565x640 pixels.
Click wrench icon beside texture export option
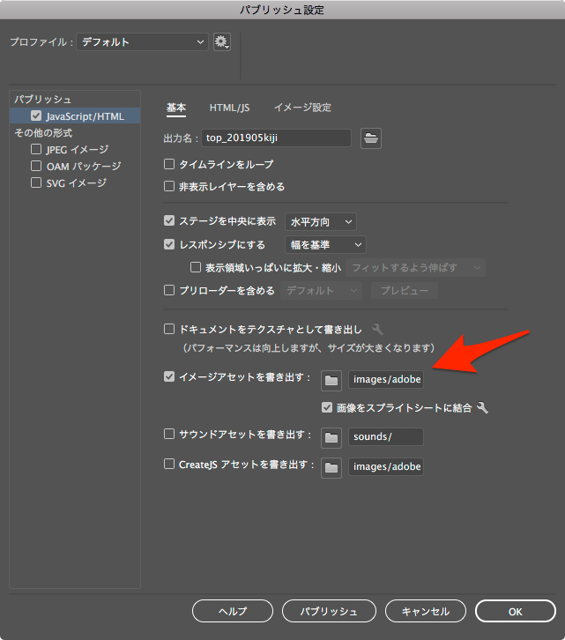point(378,329)
